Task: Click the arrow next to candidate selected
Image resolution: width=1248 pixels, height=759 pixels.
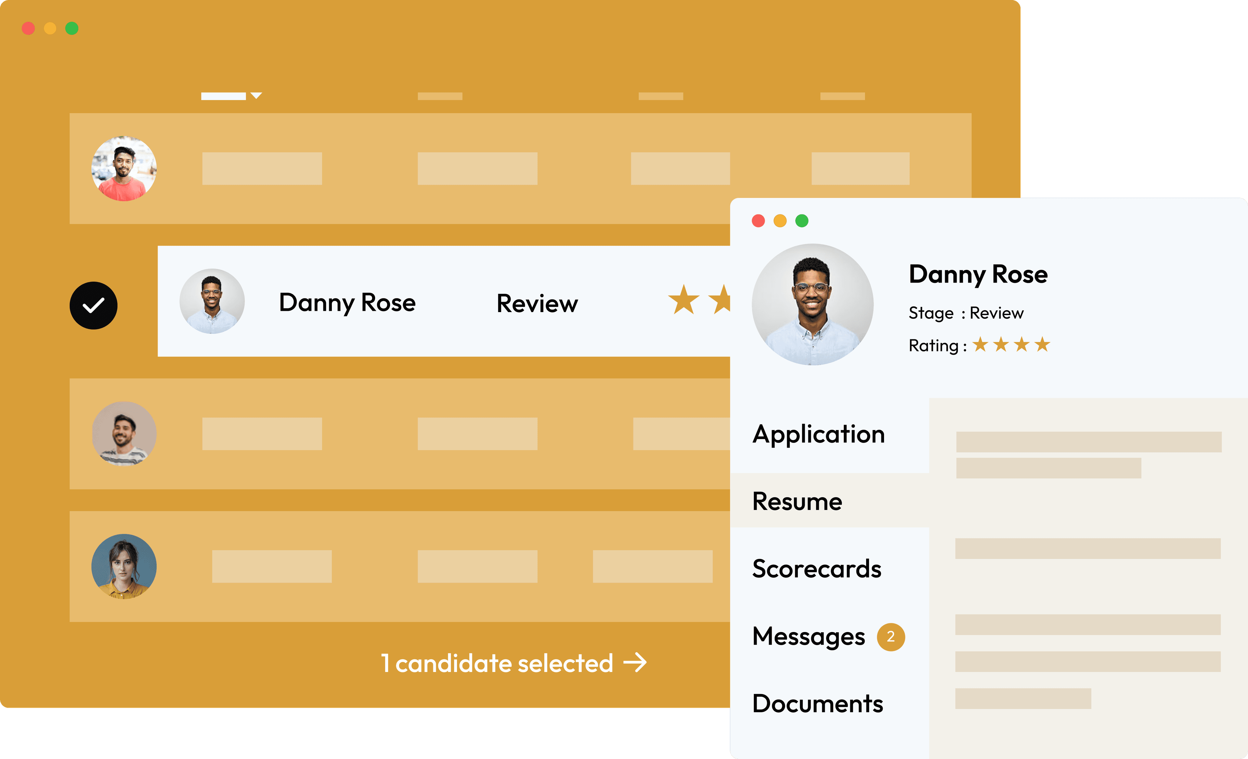Action: (x=635, y=662)
